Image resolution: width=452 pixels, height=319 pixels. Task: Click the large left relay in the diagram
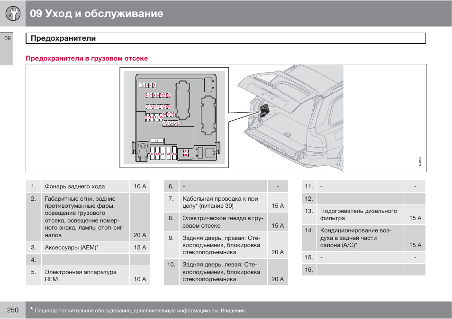[182, 100]
